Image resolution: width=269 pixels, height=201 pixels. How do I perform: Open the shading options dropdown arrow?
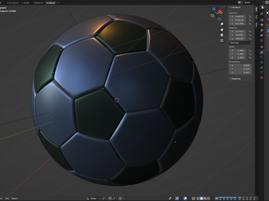(212, 198)
